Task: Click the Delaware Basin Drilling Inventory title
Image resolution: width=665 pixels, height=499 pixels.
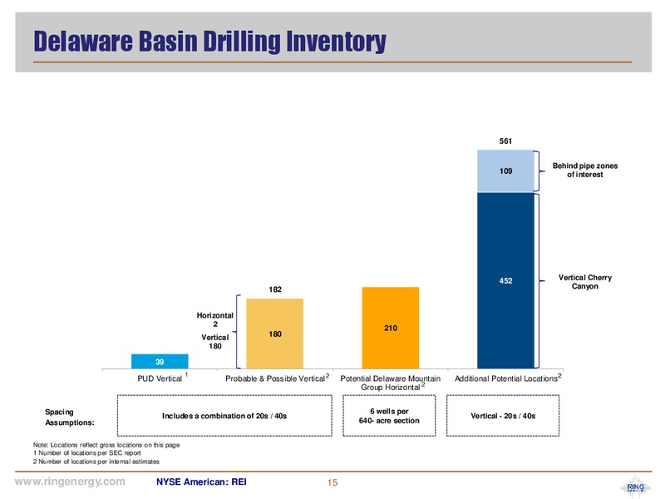Action: click(x=209, y=42)
